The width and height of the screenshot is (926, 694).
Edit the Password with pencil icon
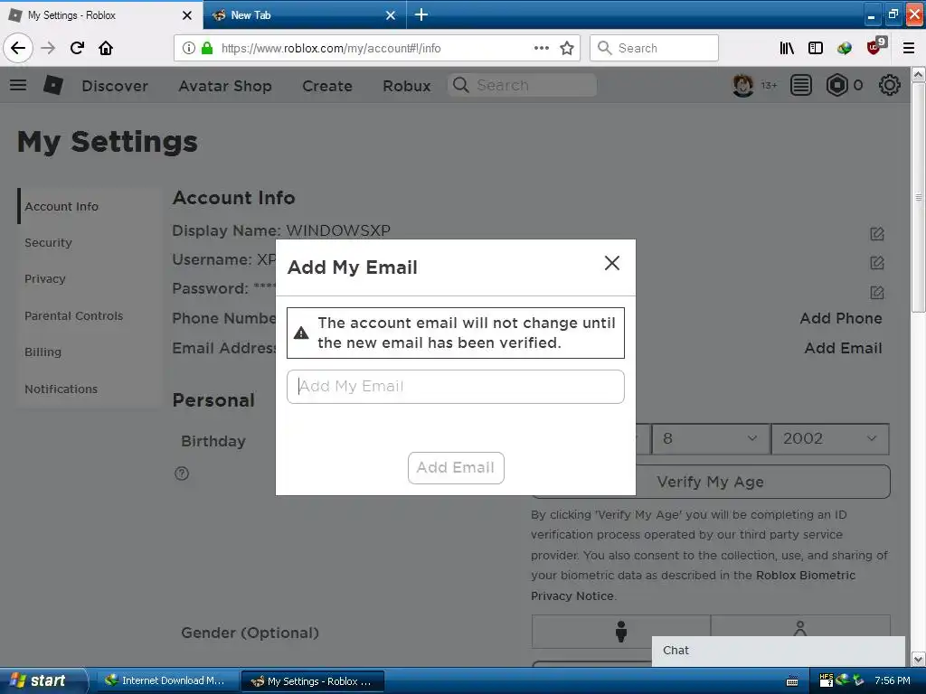point(877,292)
